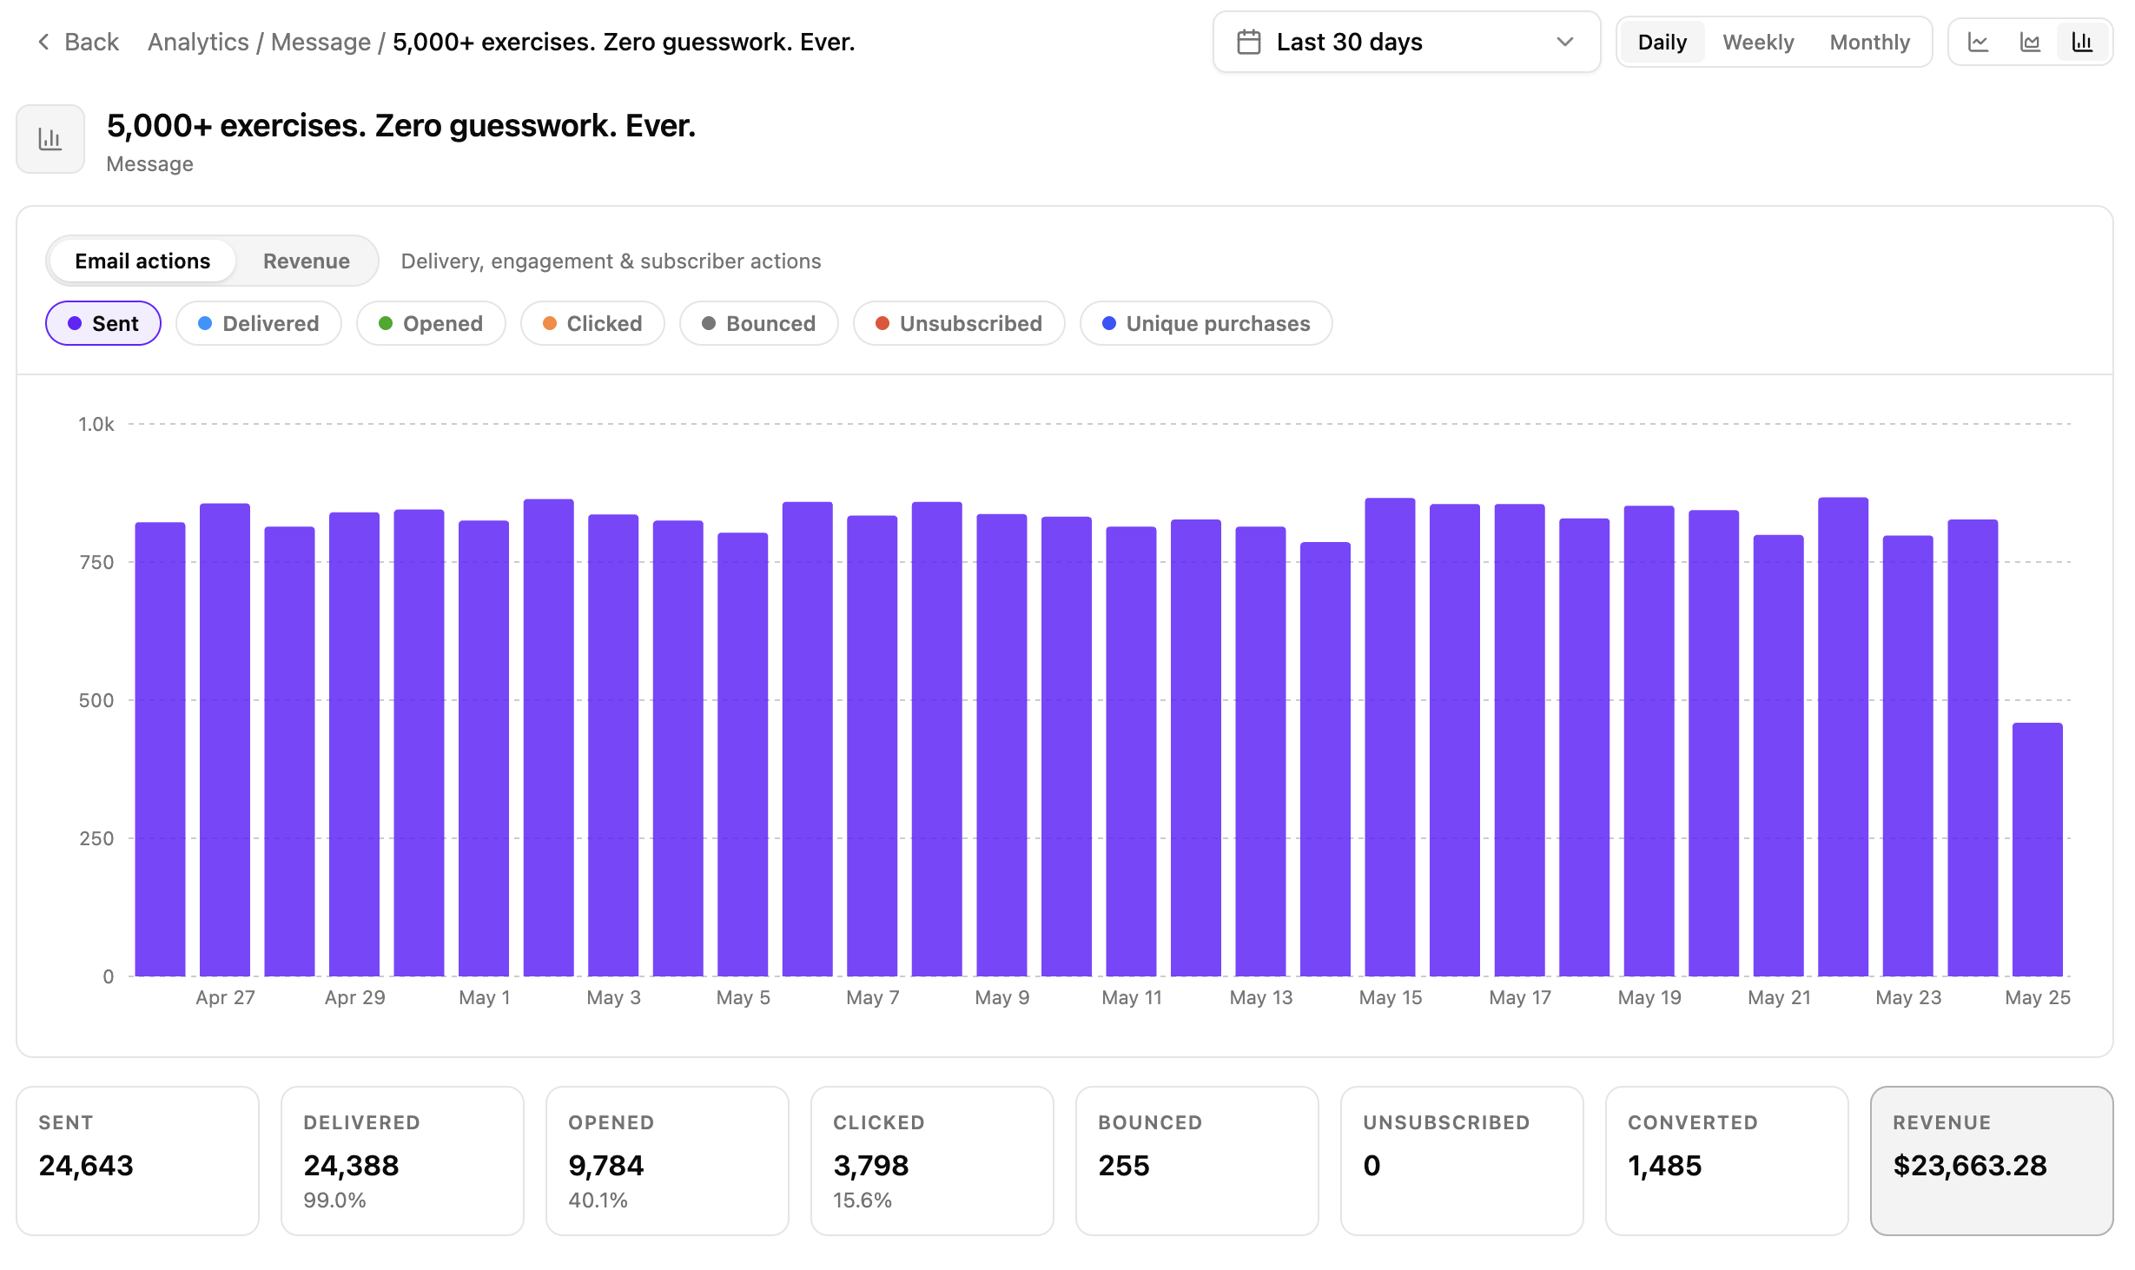Click the calendar icon in date picker
The image size is (2135, 1270).
coord(1248,42)
